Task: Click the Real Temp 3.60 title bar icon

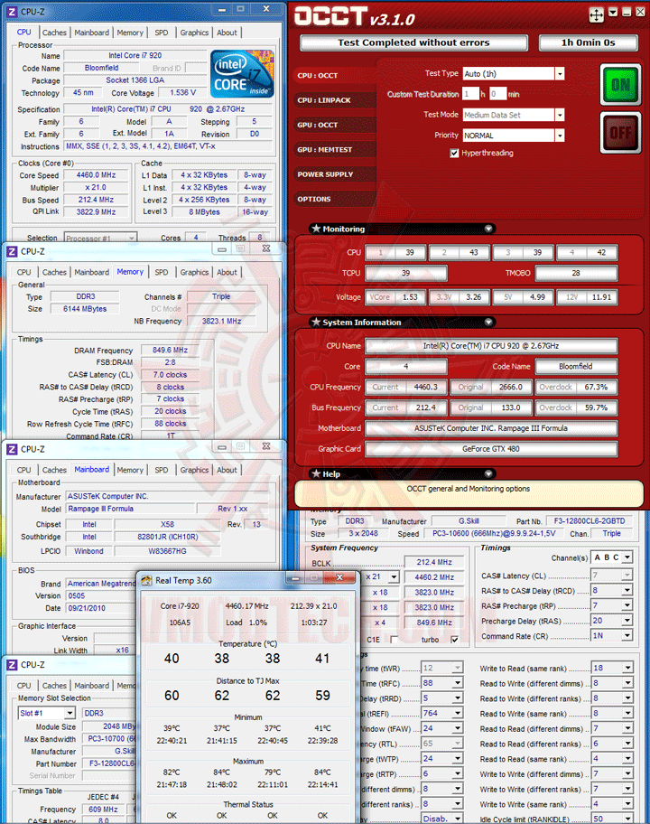Action: [146, 580]
